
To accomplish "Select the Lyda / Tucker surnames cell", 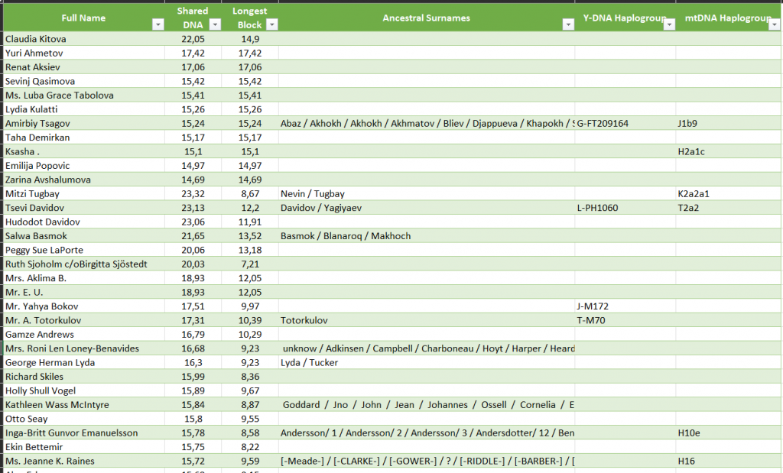I will pos(426,363).
